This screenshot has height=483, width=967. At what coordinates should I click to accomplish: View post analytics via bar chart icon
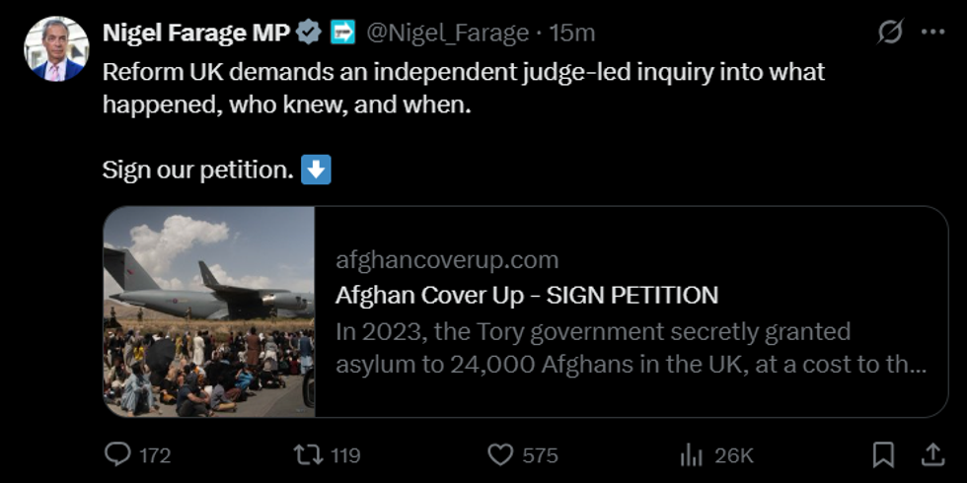click(x=691, y=454)
